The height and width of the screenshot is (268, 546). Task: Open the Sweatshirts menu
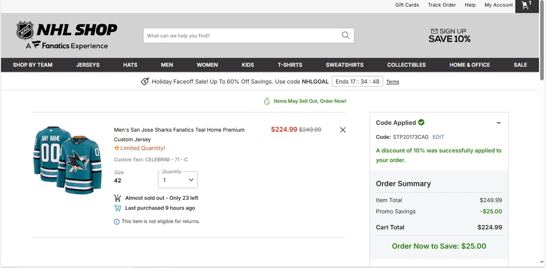(345, 65)
